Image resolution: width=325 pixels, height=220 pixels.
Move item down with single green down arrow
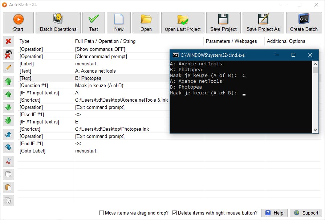(8, 107)
